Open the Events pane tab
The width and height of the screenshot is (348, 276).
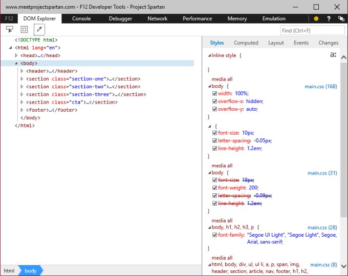click(x=301, y=43)
